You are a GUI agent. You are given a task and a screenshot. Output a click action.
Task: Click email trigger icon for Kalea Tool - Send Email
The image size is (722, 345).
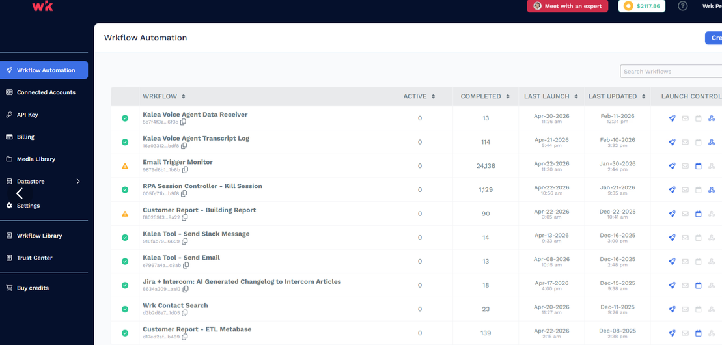click(x=685, y=262)
